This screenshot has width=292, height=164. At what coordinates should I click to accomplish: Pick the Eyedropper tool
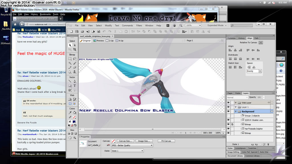click(x=70, y=112)
